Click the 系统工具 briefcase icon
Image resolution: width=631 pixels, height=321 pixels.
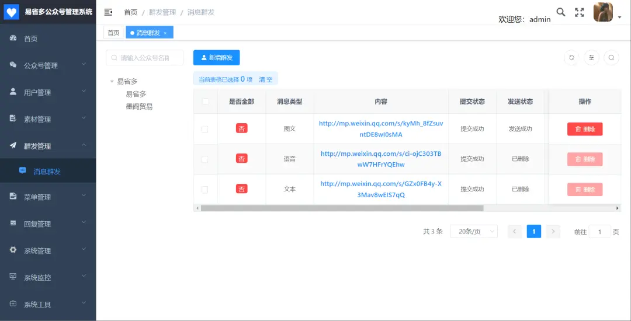pos(13,303)
